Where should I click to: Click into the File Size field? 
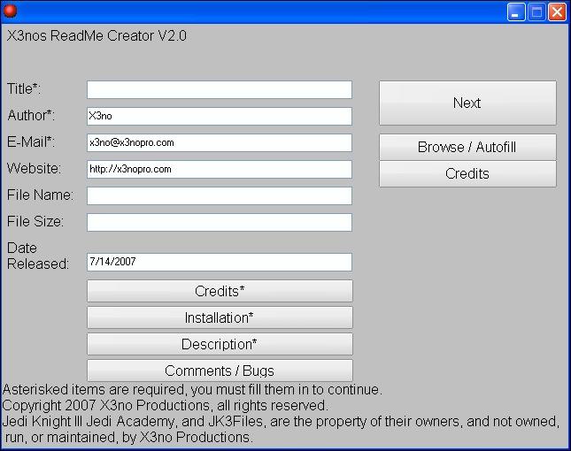point(220,222)
